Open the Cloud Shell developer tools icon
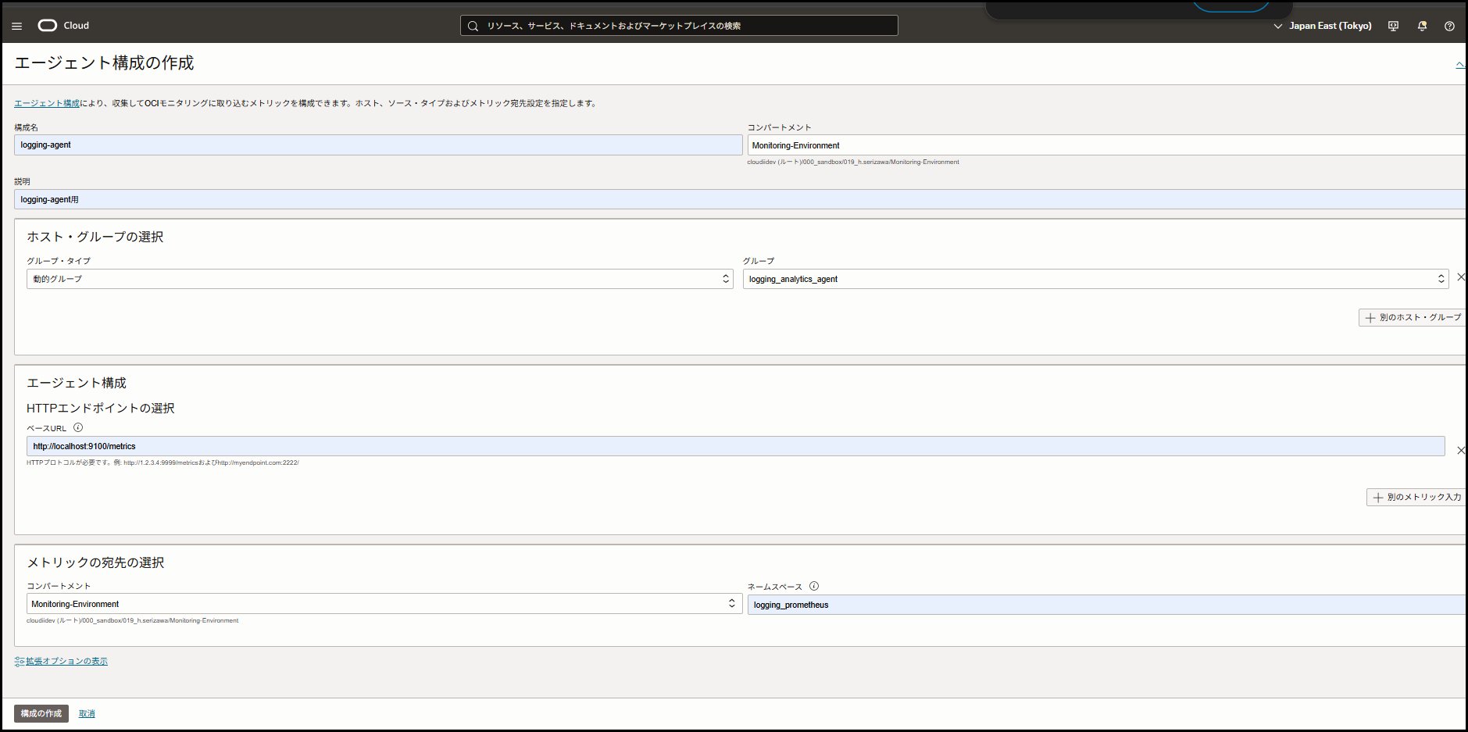 pos(1393,26)
